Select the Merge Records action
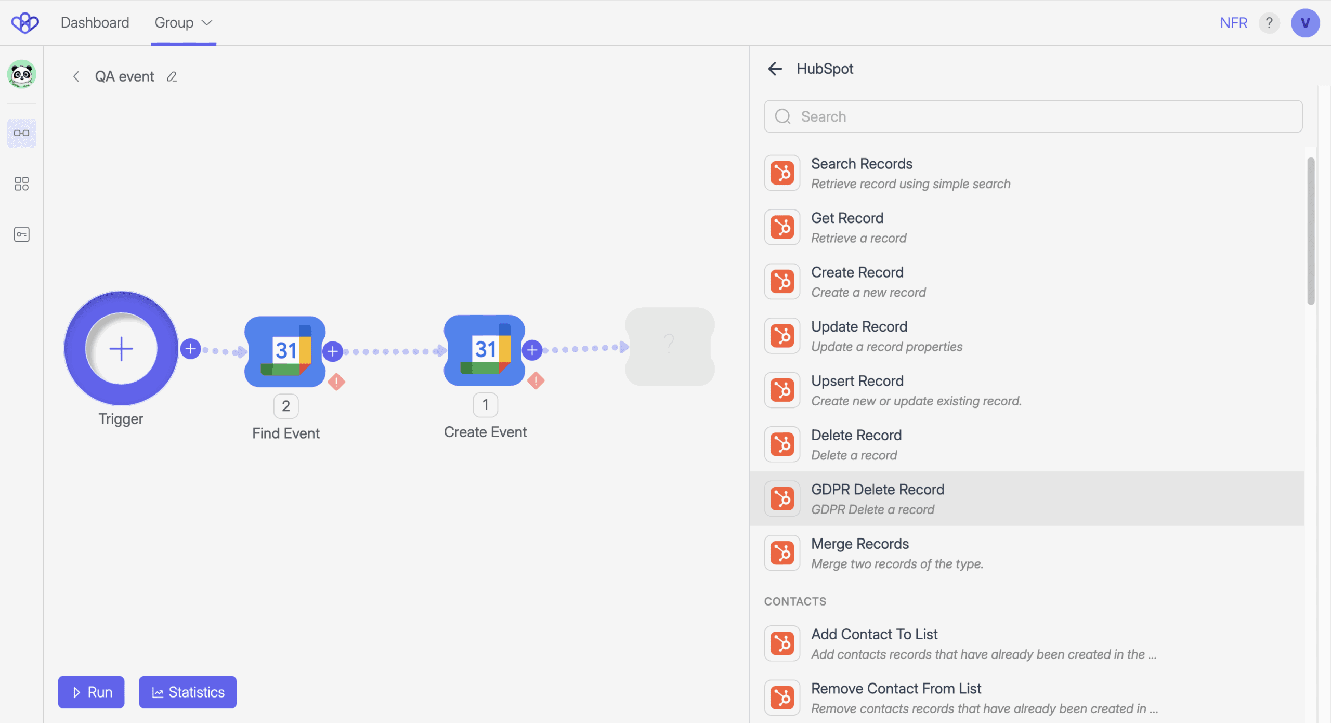Image resolution: width=1331 pixels, height=723 pixels. point(1027,553)
